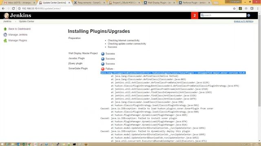
Task: Open the Manage Jenkins link
Action: [x=18, y=34]
